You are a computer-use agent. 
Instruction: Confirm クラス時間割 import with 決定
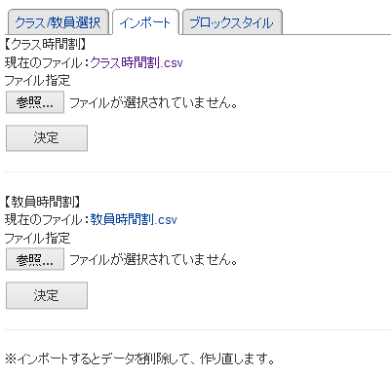[47, 138]
